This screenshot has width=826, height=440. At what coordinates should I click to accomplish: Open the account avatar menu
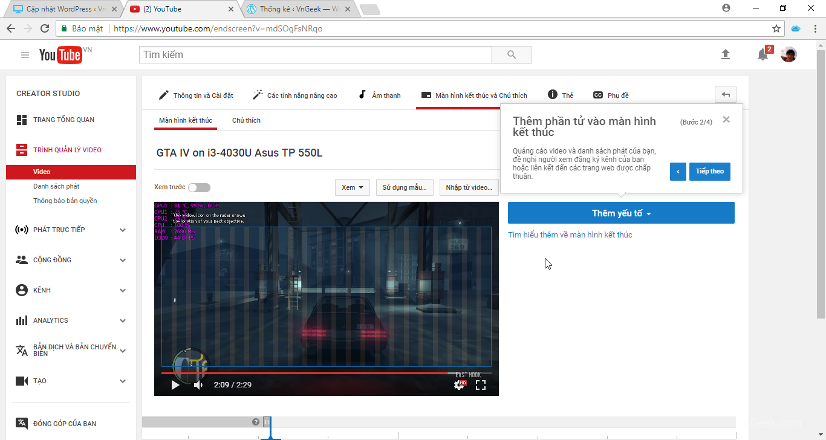(789, 54)
